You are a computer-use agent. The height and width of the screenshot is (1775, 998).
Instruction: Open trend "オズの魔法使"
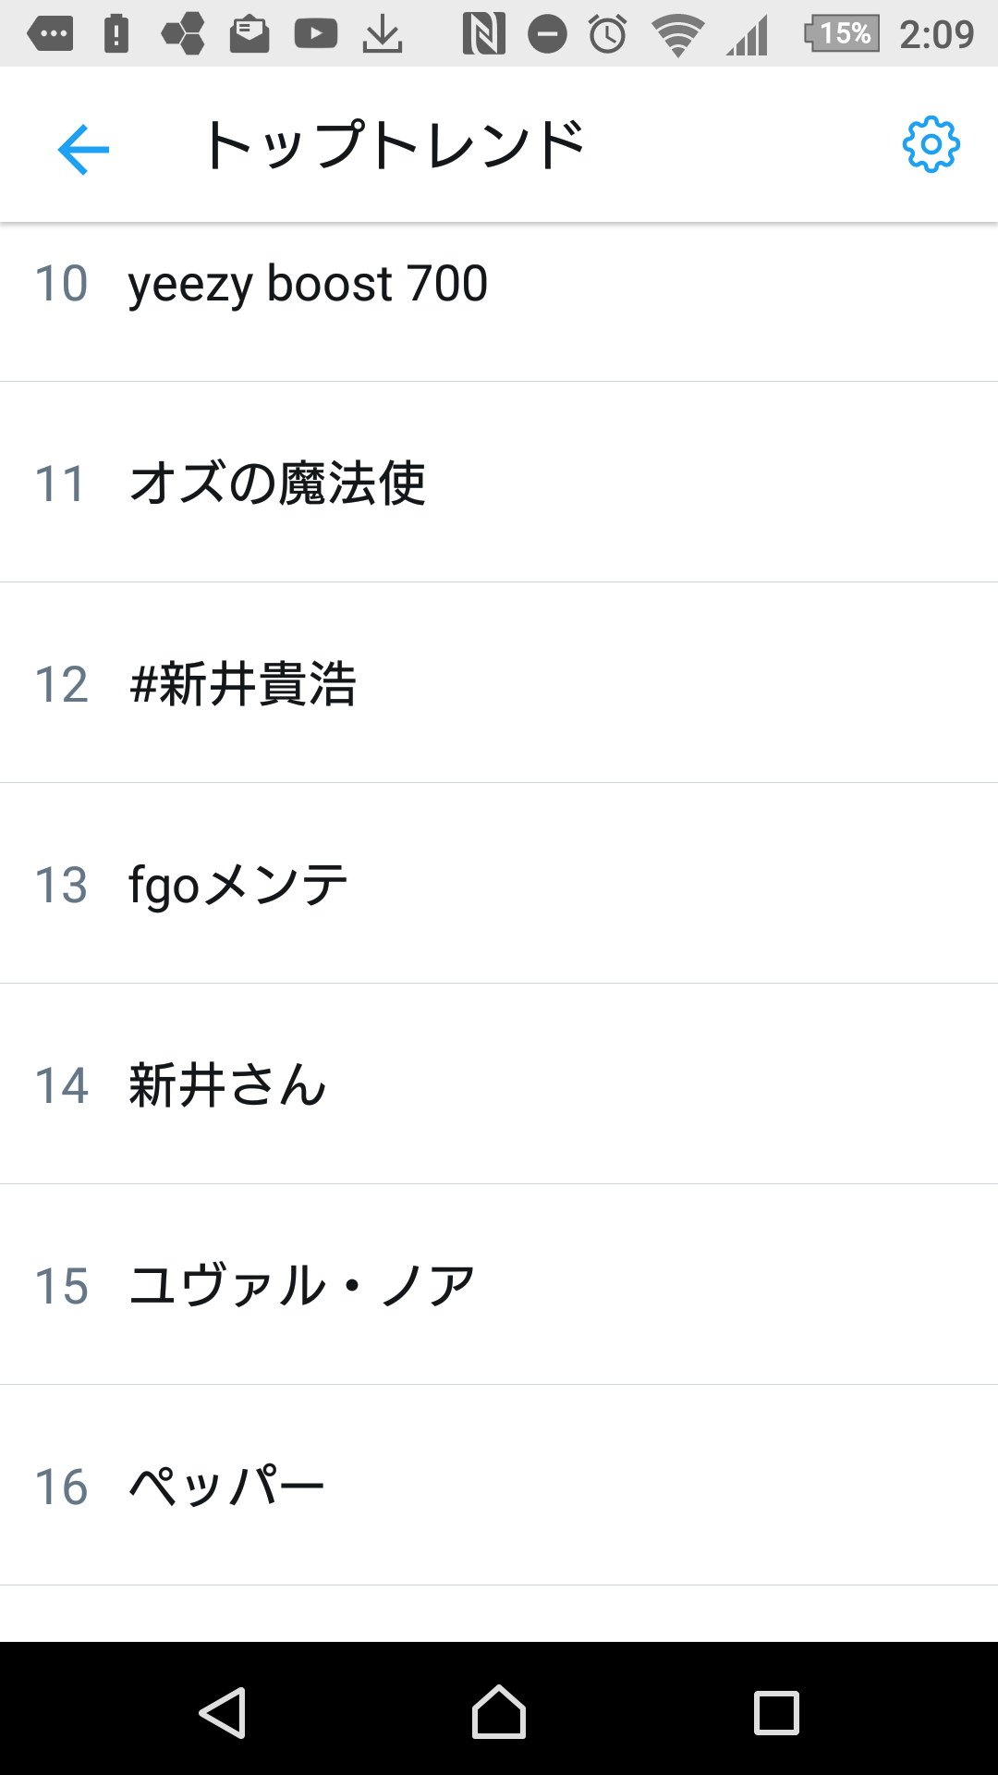[x=277, y=483]
